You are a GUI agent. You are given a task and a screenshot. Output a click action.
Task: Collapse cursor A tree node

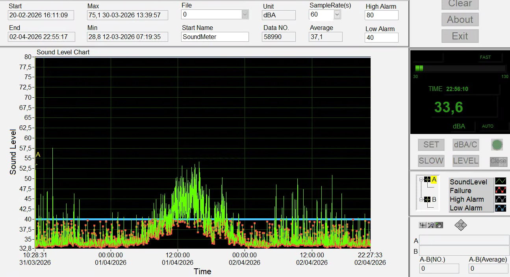click(421, 180)
